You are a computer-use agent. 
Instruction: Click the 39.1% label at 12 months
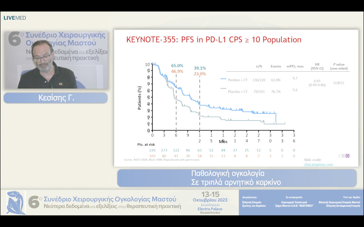[200, 68]
